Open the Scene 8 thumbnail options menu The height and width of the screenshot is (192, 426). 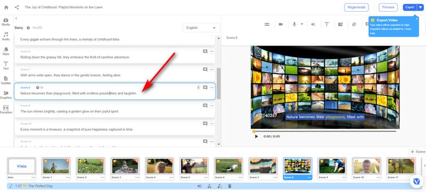309,177
